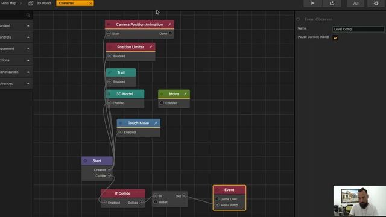Click Event node Game Over port
Screen dimensions: 386x217
coord(217,199)
